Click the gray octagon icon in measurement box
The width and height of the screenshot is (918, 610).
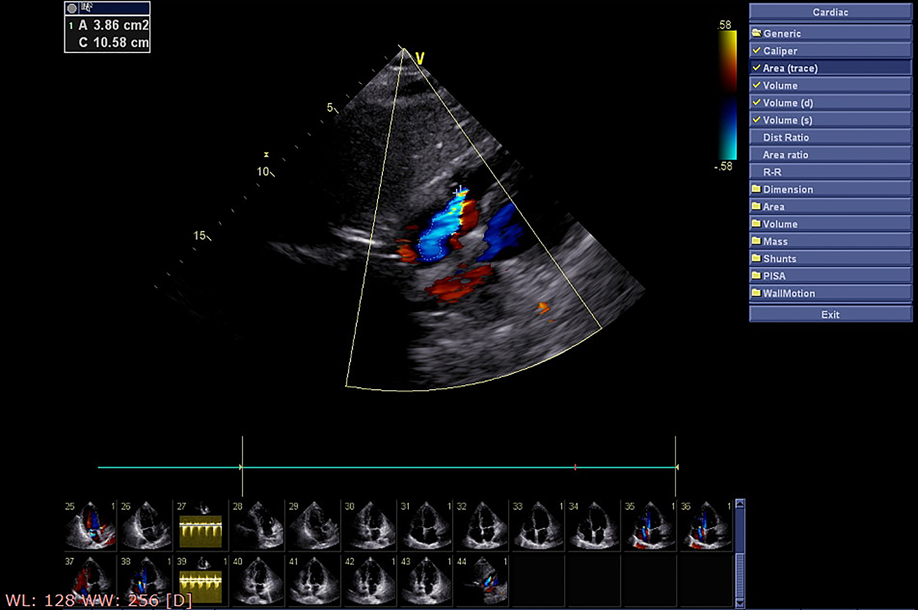72,8
